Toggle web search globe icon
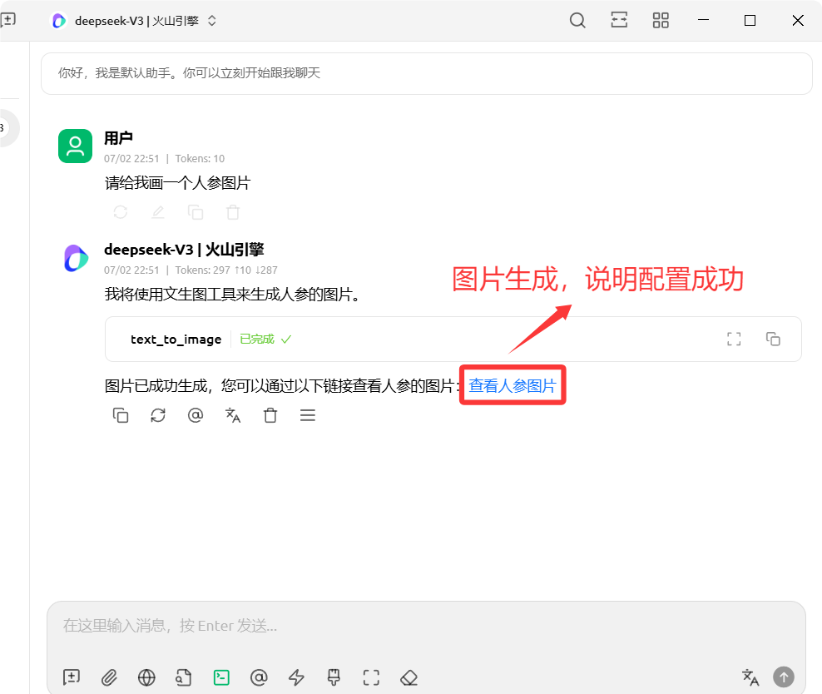This screenshot has height=694, width=822. click(x=146, y=677)
